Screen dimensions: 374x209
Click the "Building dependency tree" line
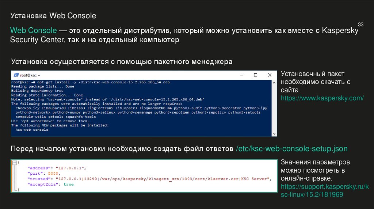coord(37,91)
